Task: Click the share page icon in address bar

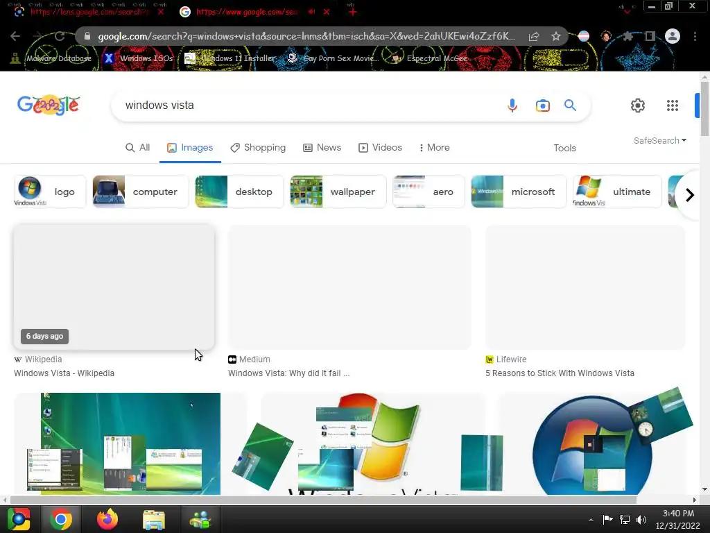Action: pos(534,36)
